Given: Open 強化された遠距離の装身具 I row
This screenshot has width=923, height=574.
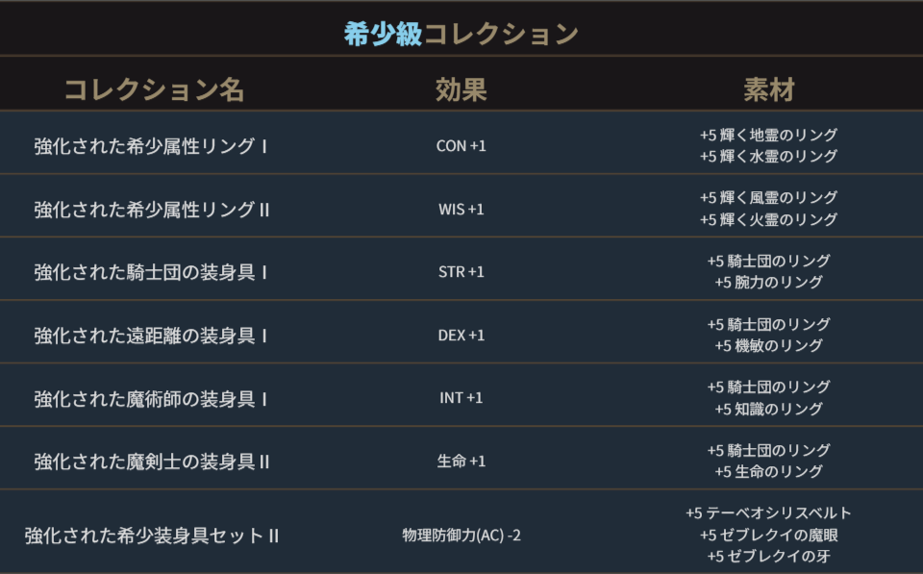Looking at the screenshot, I should tap(151, 336).
